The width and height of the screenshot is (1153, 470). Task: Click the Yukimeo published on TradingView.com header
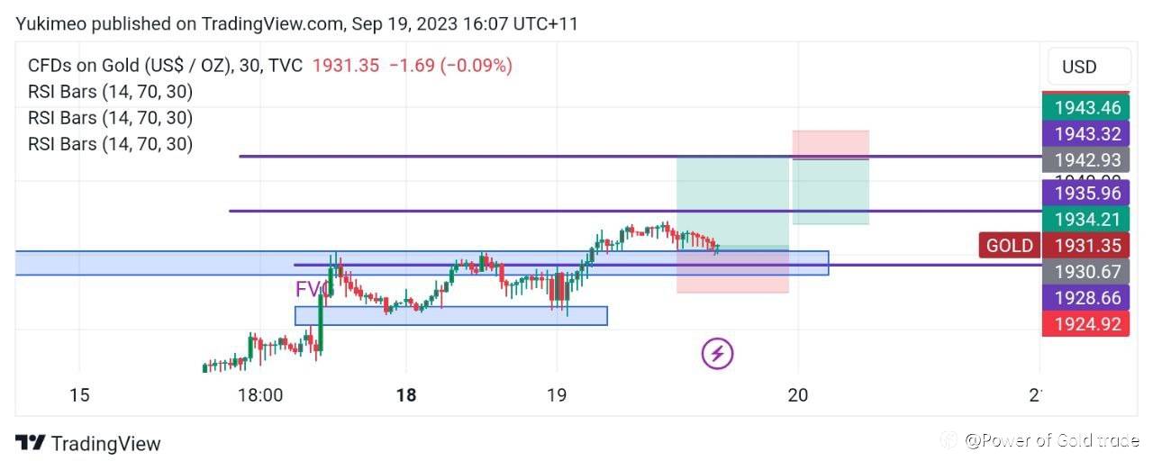click(296, 24)
